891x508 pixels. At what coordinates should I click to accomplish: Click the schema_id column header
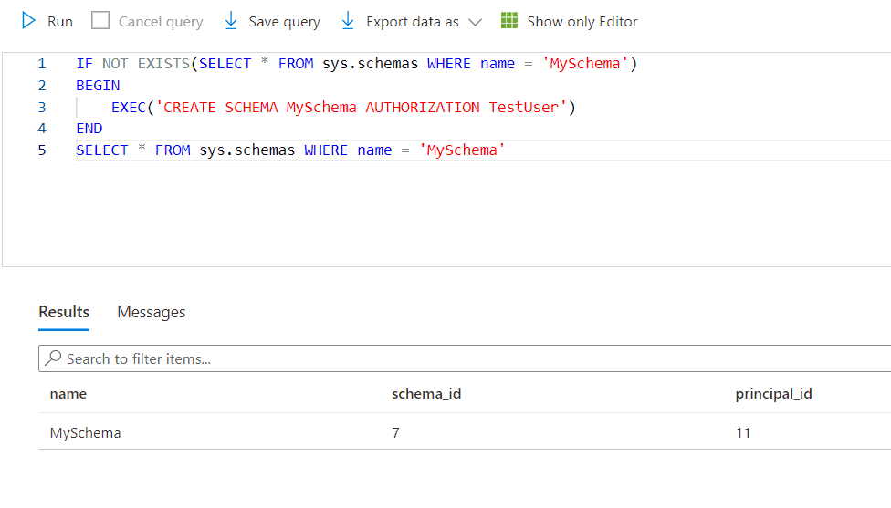[x=426, y=393]
